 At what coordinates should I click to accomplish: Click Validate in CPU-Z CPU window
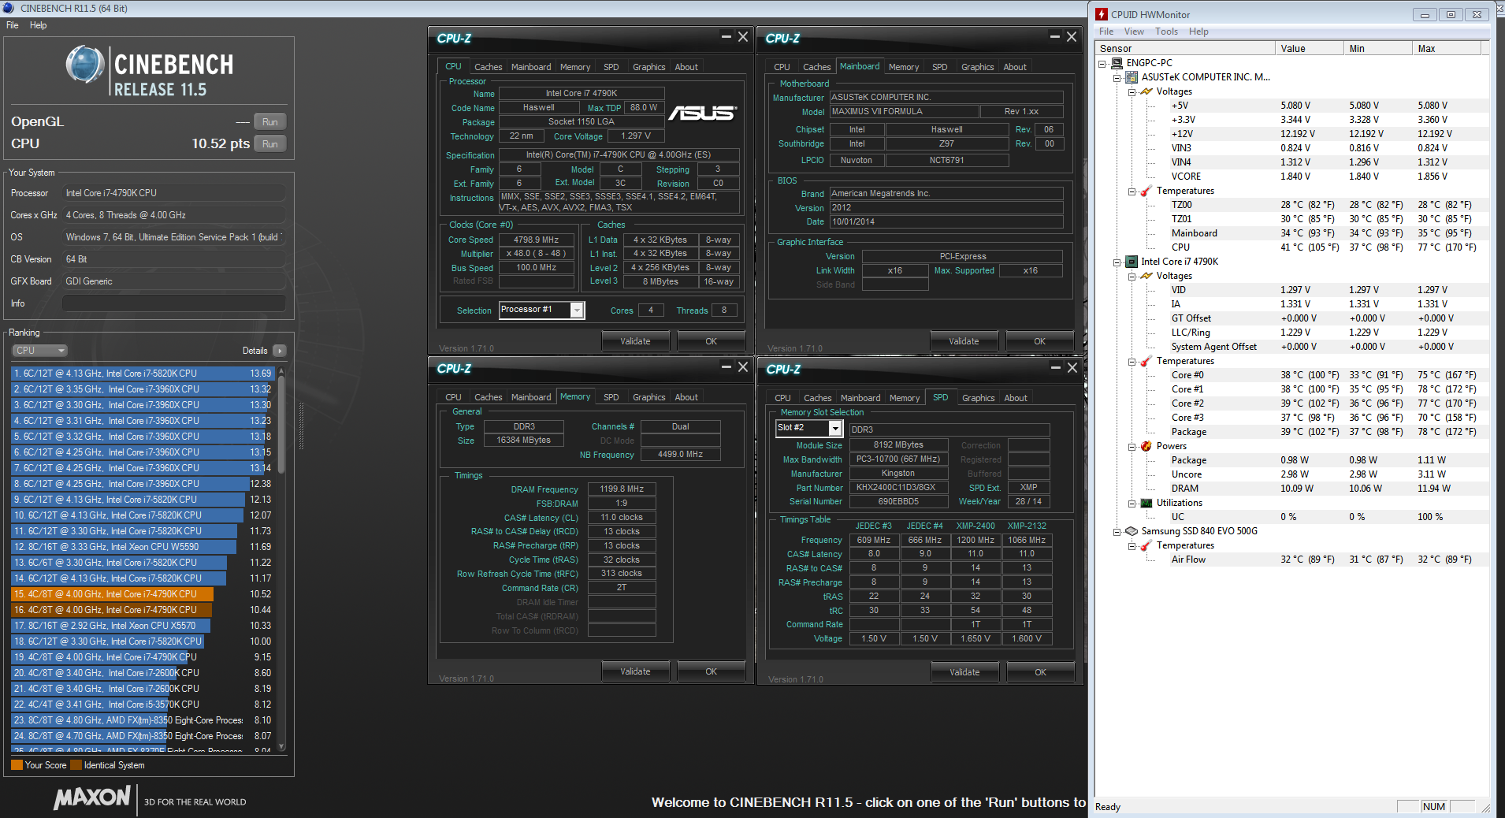coord(635,341)
